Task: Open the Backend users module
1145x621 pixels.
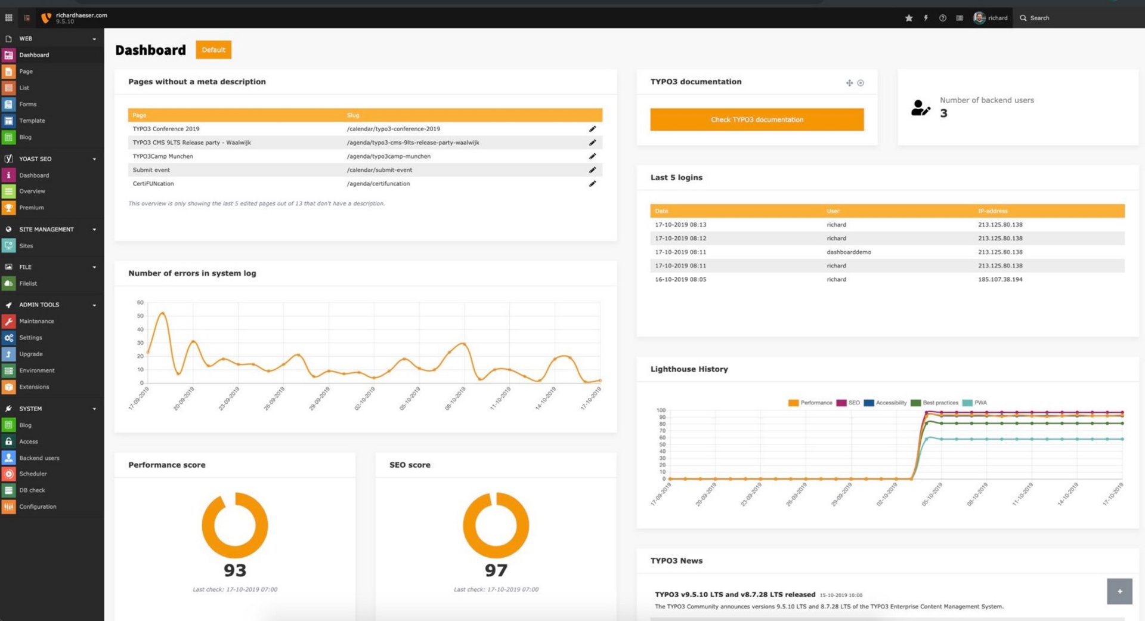Action: point(52,458)
